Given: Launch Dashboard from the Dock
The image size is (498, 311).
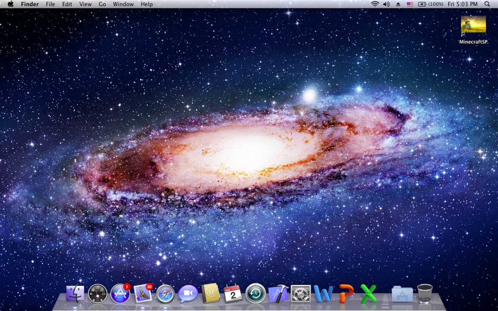Looking at the screenshot, I should click(x=98, y=294).
